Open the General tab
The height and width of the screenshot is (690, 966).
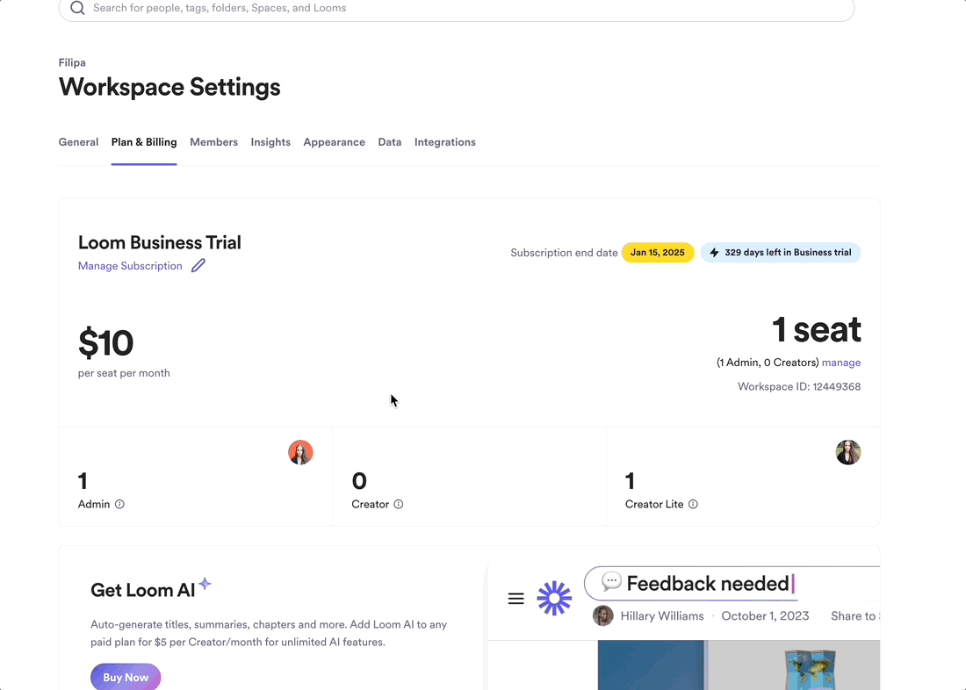point(78,142)
